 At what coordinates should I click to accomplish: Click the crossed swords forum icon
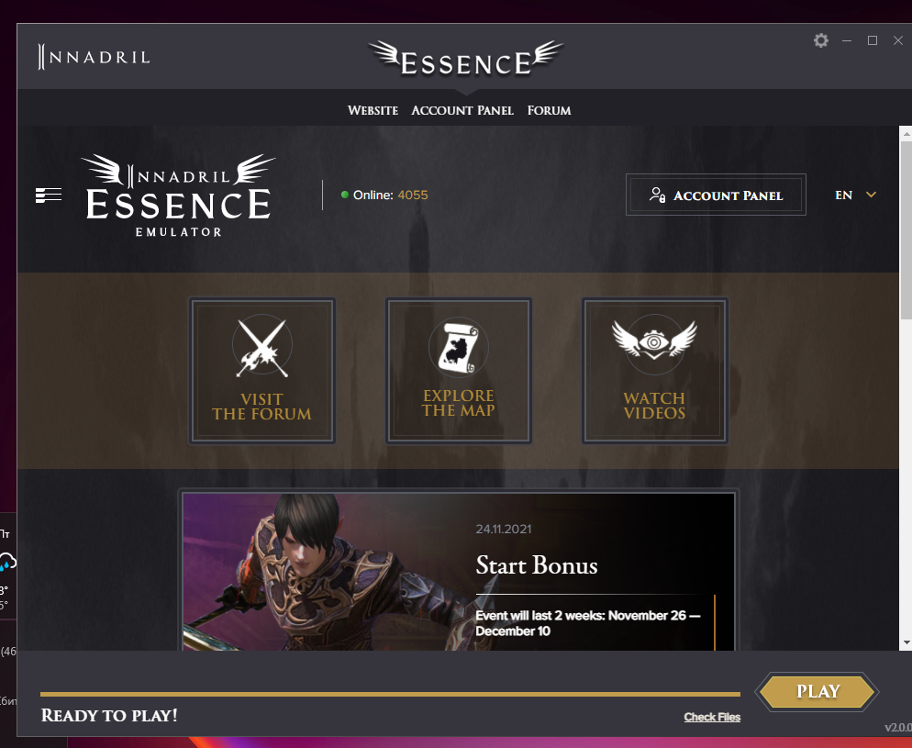(262, 347)
